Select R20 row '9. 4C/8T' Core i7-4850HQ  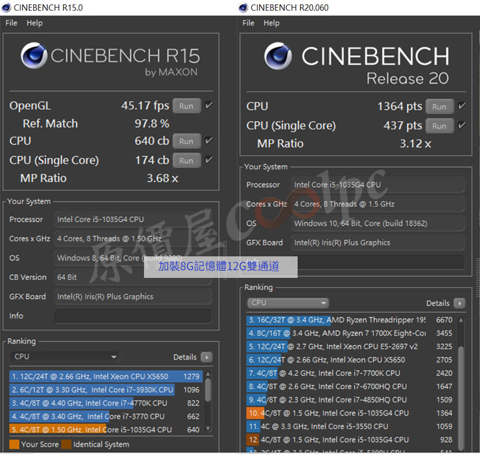click(351, 399)
